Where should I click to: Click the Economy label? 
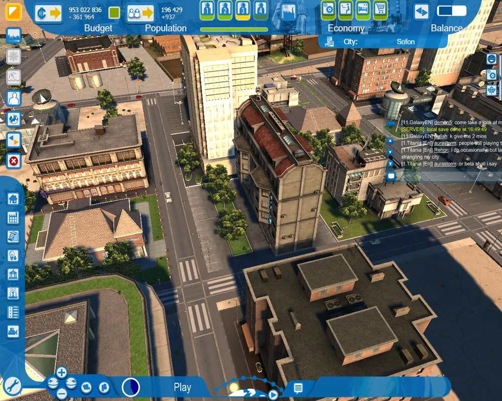346,28
